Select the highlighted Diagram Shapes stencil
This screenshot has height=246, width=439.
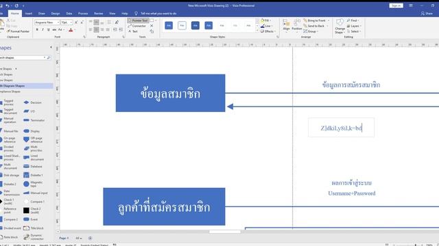pyautogui.click(x=26, y=86)
